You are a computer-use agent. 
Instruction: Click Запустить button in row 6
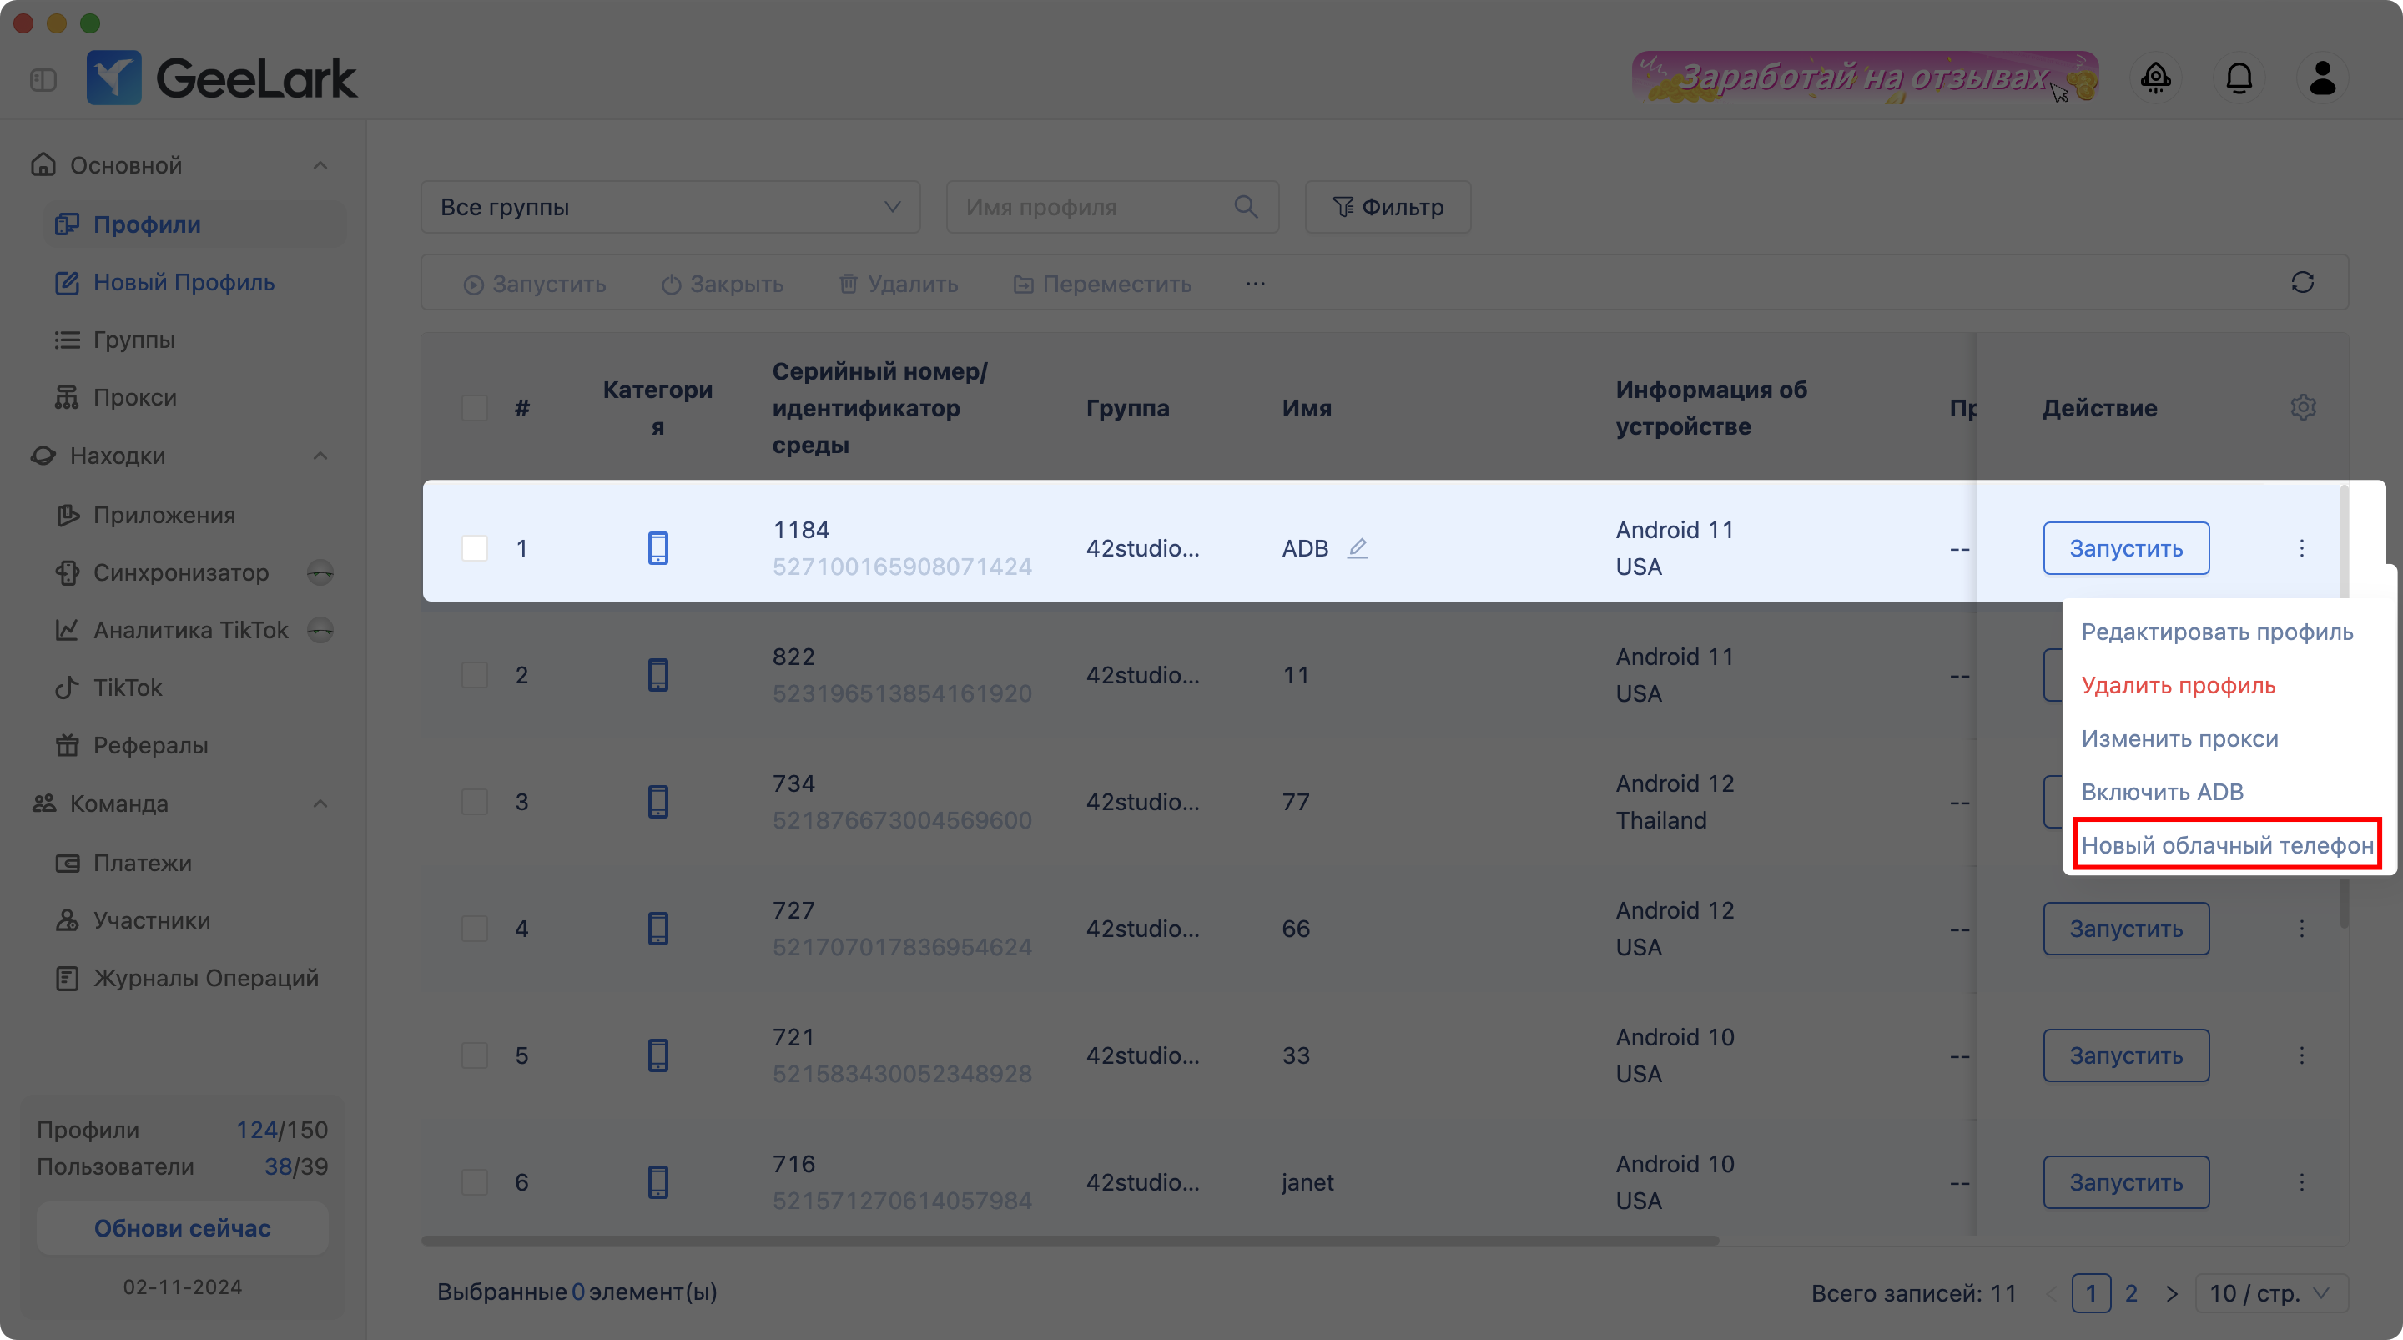2126,1183
